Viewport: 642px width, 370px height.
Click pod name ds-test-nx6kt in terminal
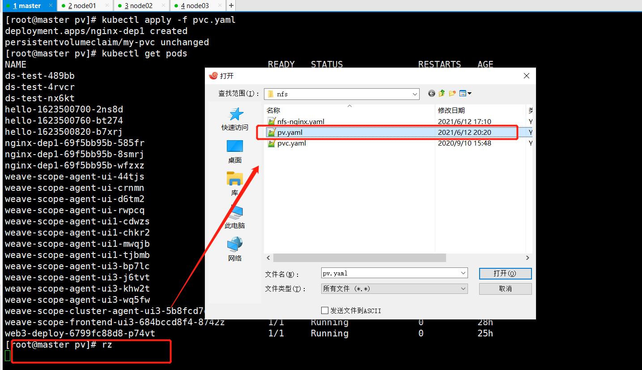(40, 98)
